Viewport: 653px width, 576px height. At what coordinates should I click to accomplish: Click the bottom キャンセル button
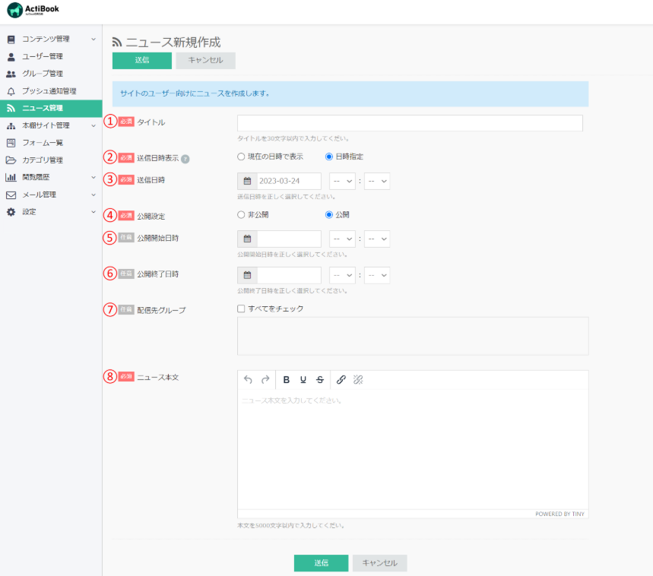click(x=380, y=563)
